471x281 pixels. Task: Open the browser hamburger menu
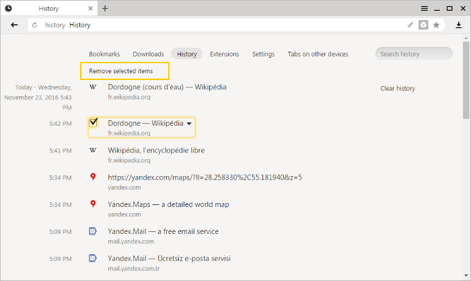click(424, 9)
